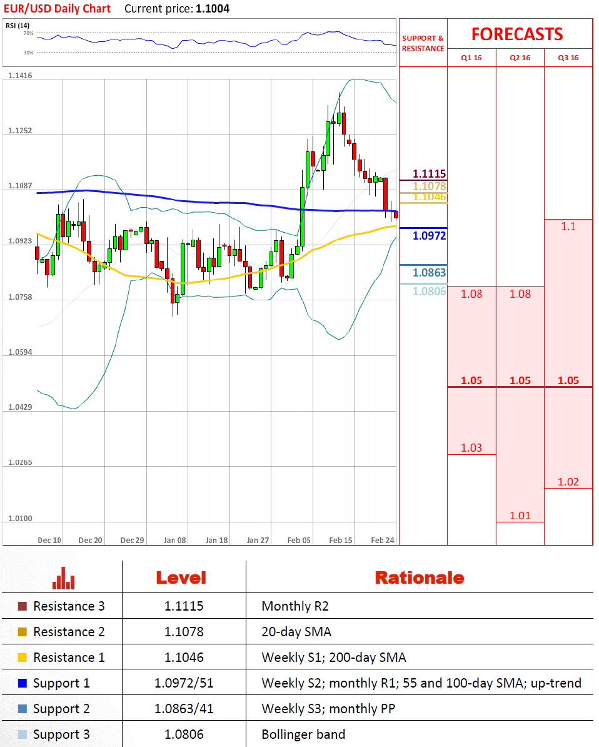Click the 'SUPPORT & RESISTANCE' column header

pyautogui.click(x=423, y=43)
